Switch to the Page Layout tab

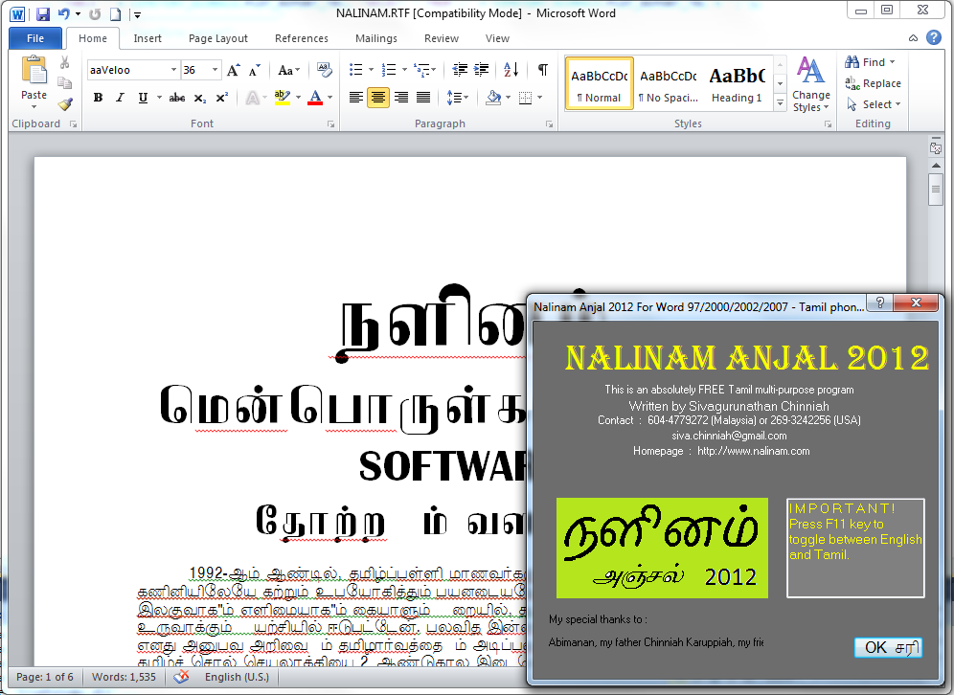pyautogui.click(x=217, y=38)
